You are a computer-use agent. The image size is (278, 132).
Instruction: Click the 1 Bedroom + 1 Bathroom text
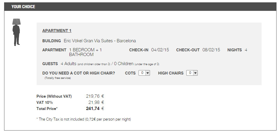click(x=86, y=52)
